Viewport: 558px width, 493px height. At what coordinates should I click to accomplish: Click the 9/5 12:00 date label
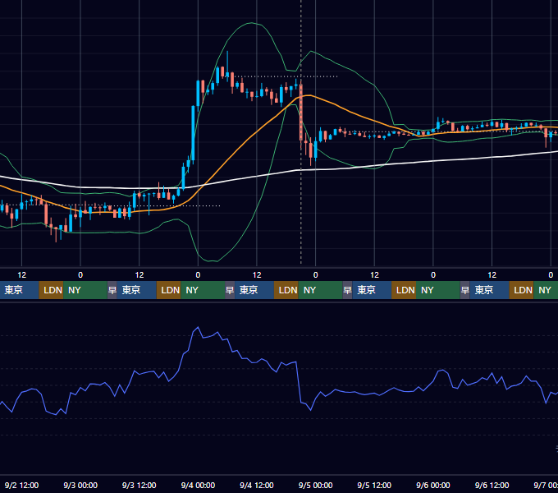click(374, 485)
